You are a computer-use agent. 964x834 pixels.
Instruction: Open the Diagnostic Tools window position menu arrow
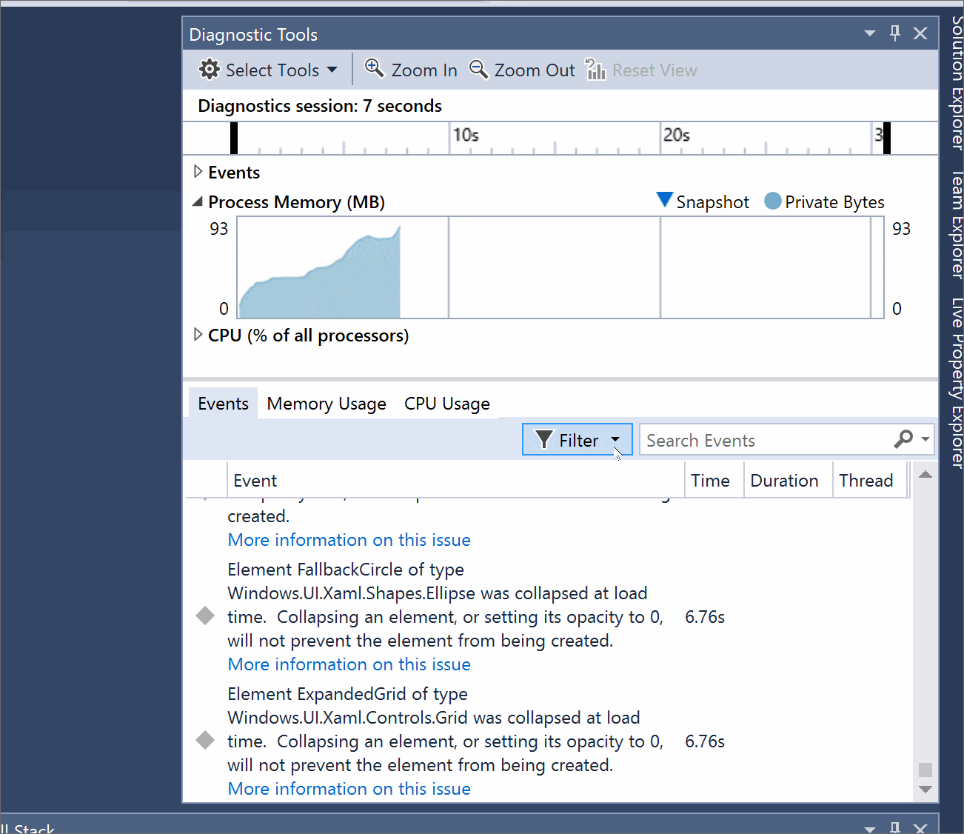[x=870, y=33]
